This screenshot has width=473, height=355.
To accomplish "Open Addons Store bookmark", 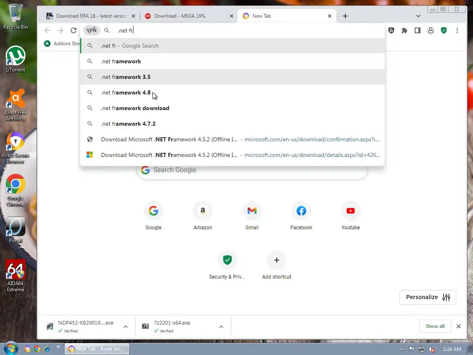I will pos(62,44).
